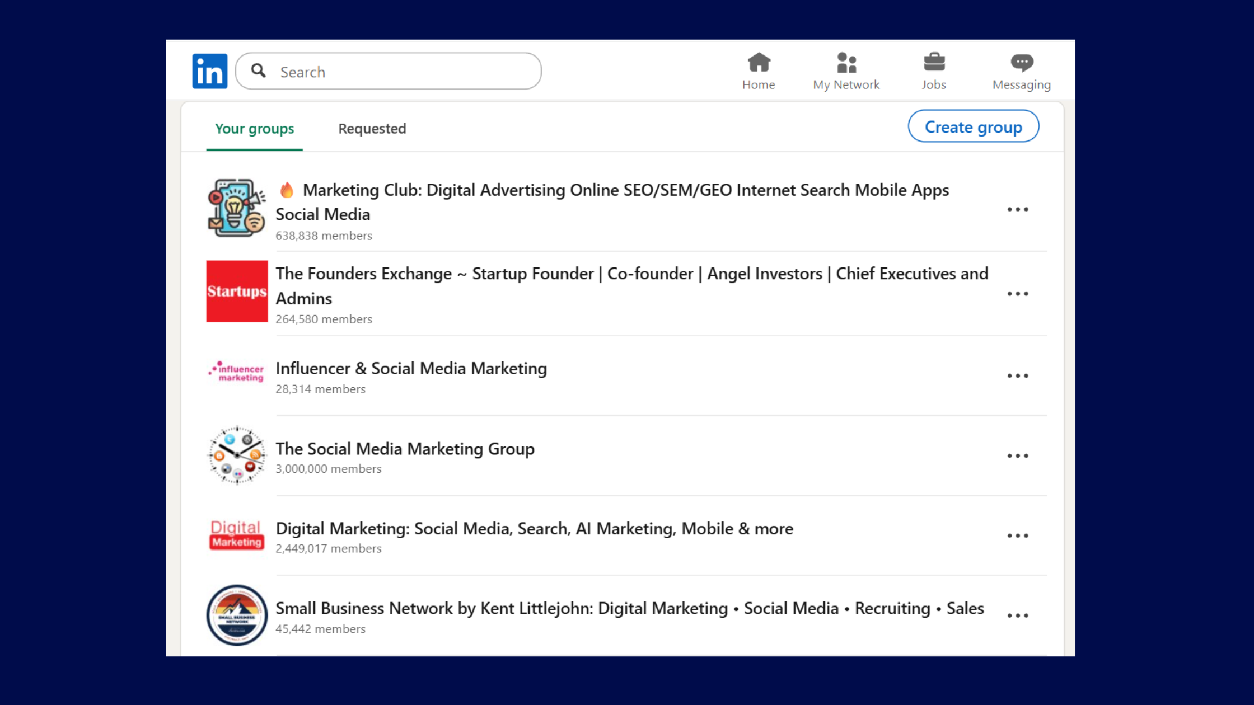Open Messaging
Viewport: 1254px width, 705px height.
1022,71
